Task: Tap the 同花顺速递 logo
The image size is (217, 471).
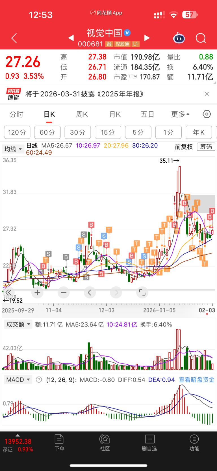Action: [x=14, y=94]
